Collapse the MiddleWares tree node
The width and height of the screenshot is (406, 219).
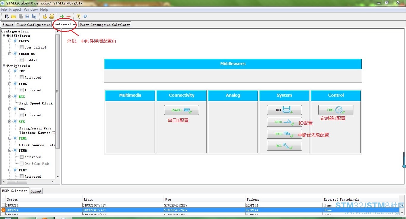tap(4, 36)
